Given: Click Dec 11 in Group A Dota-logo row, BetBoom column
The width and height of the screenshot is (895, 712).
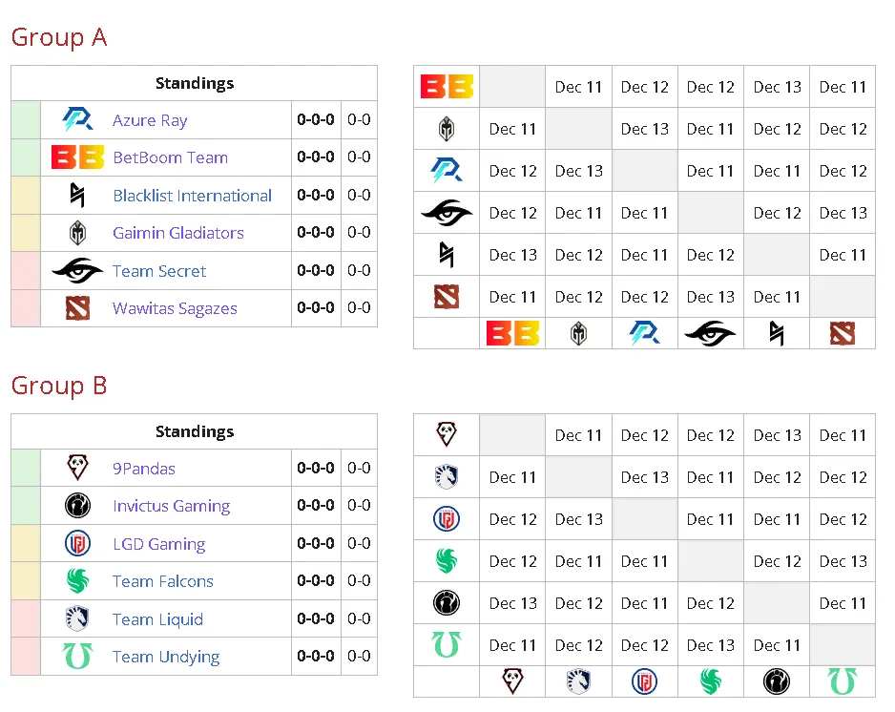Looking at the screenshot, I should (x=512, y=297).
